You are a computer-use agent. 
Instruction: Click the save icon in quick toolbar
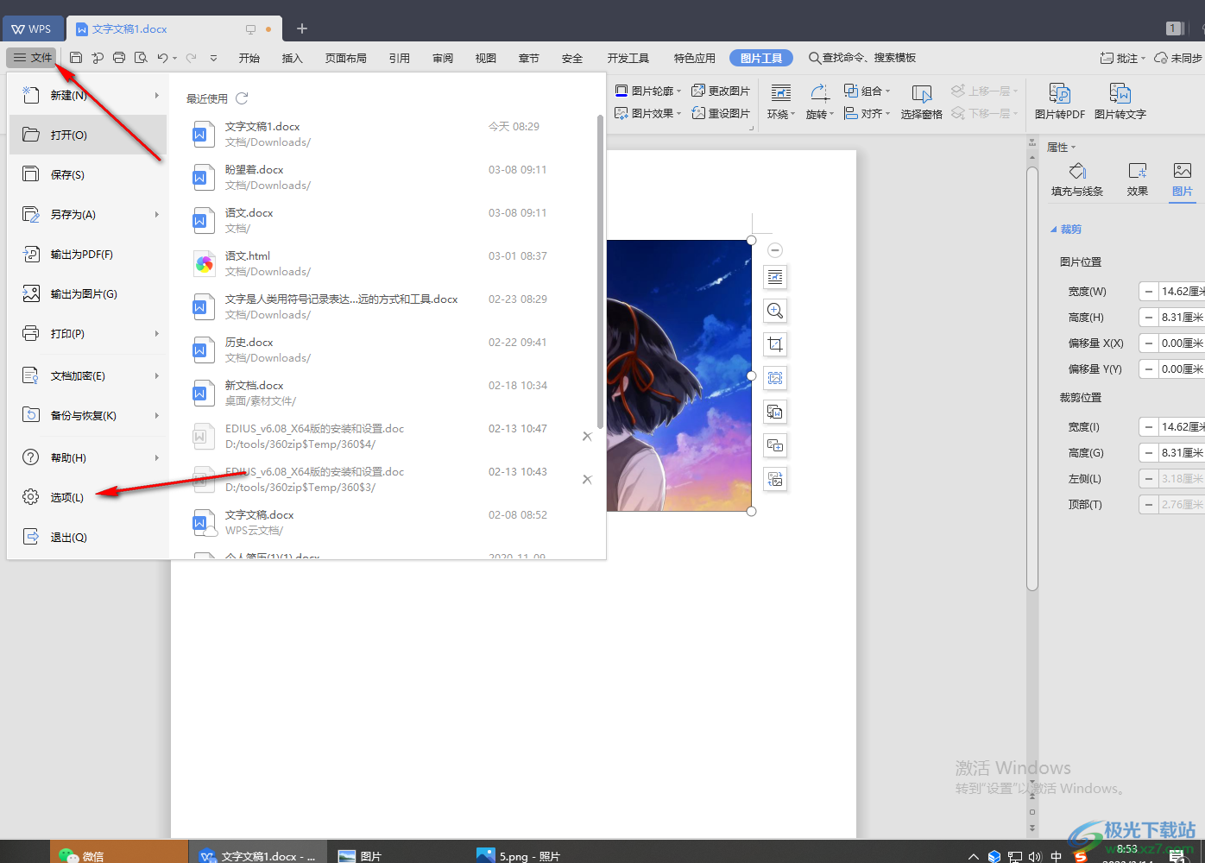click(76, 58)
